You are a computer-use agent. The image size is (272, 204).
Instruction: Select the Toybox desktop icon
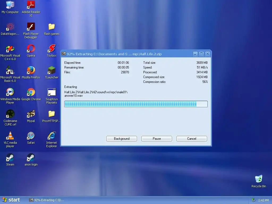(52, 51)
